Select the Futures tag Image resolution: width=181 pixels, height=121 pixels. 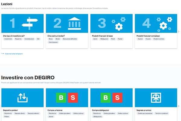pos(148,39)
